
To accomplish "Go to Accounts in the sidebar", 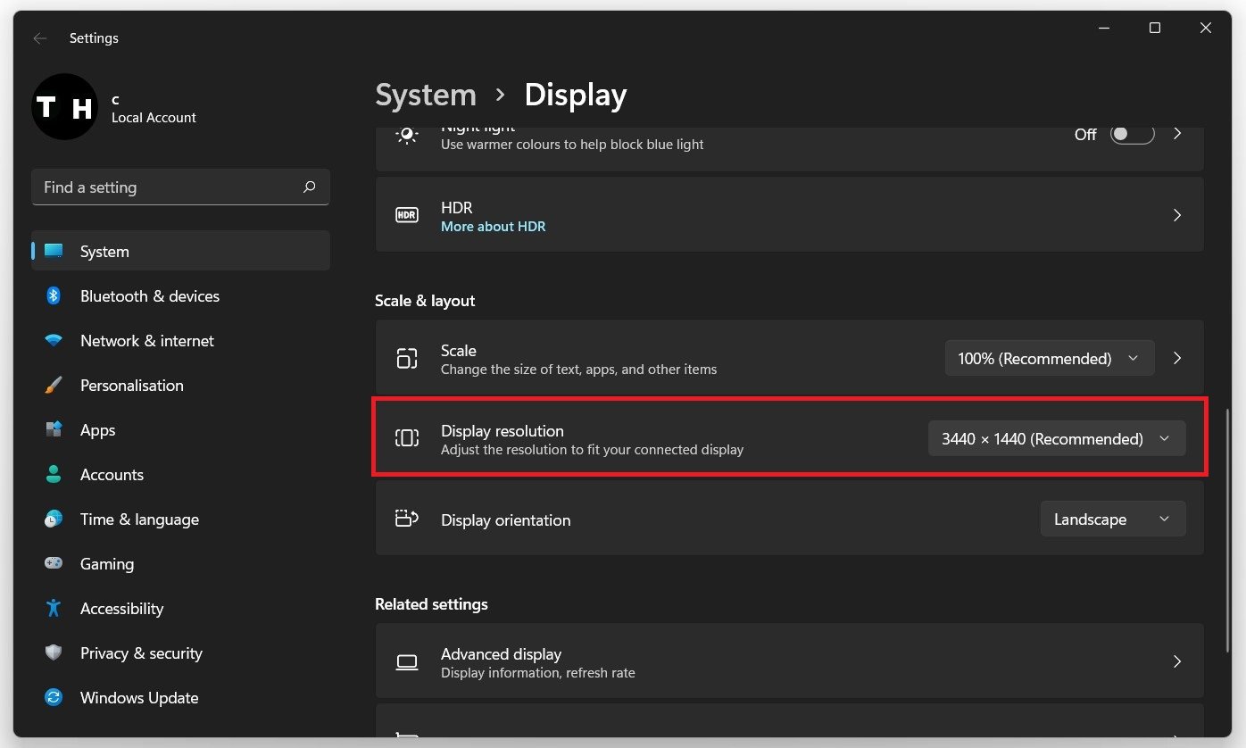I will pos(112,475).
